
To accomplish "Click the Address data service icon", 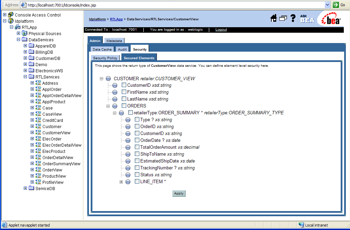I will (x=38, y=83).
